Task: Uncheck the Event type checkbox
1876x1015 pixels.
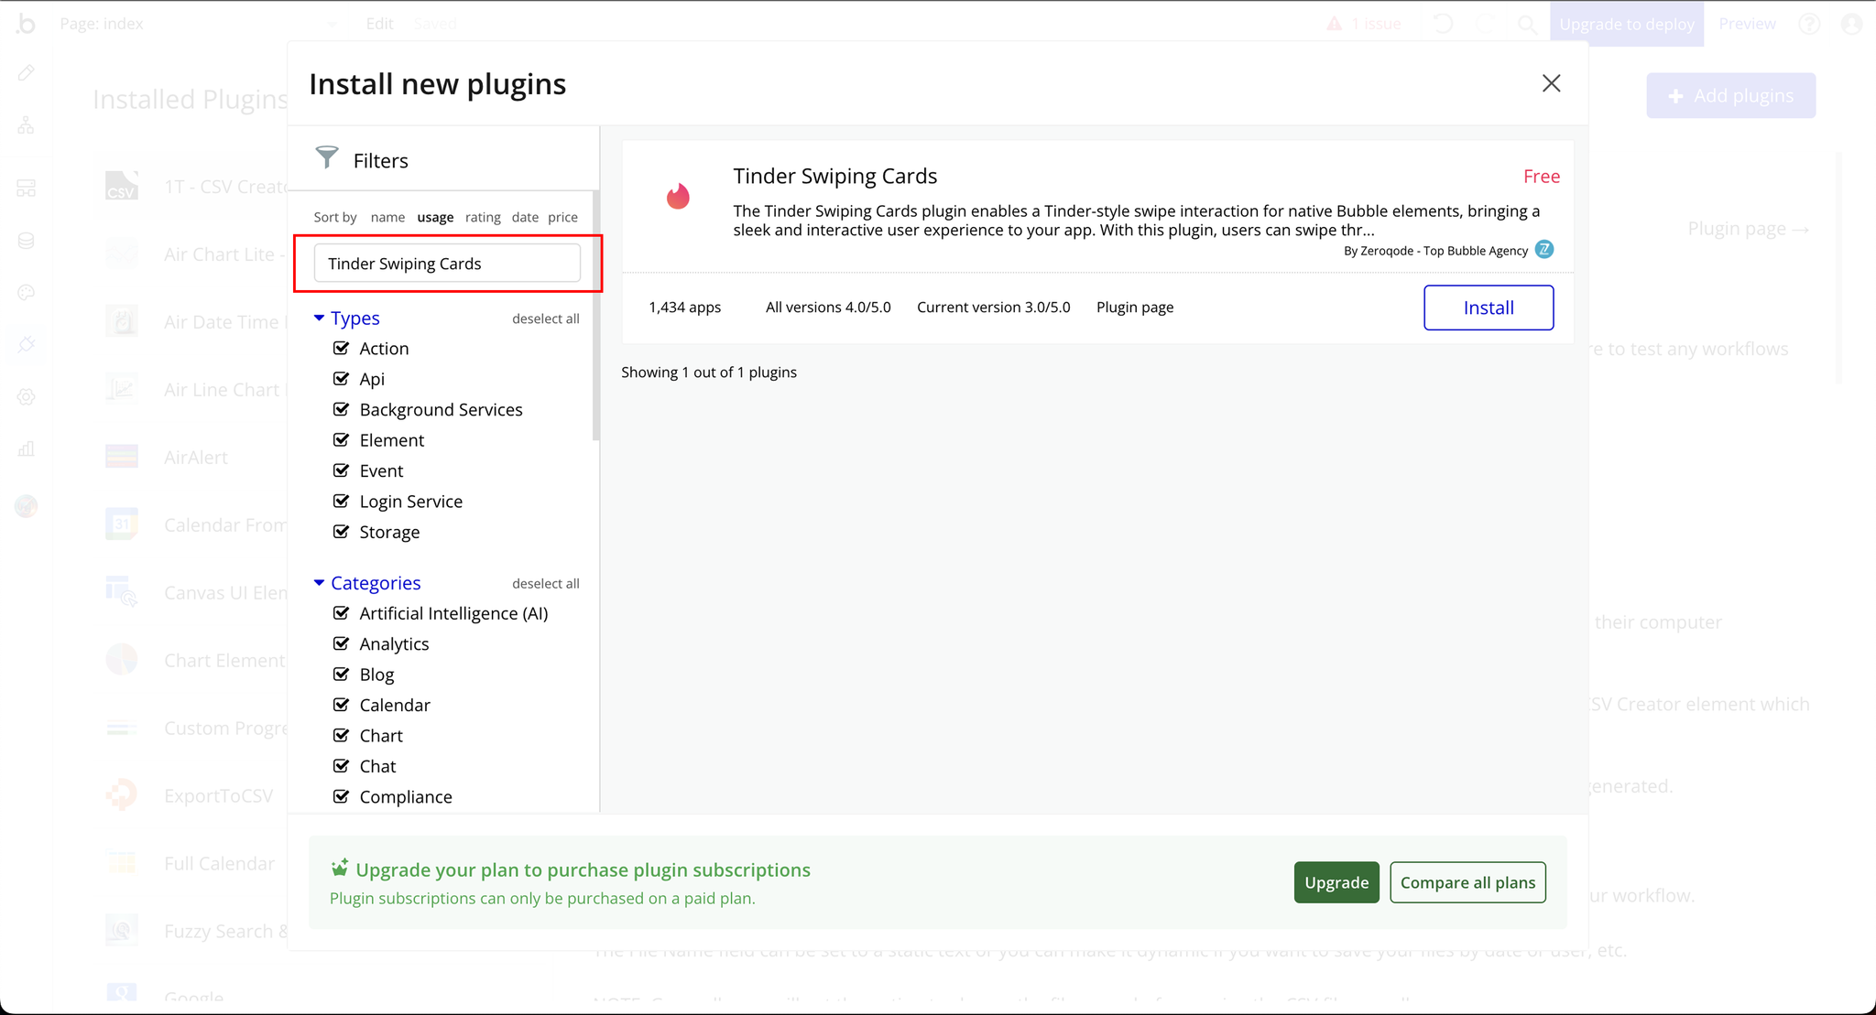Action: (x=341, y=470)
